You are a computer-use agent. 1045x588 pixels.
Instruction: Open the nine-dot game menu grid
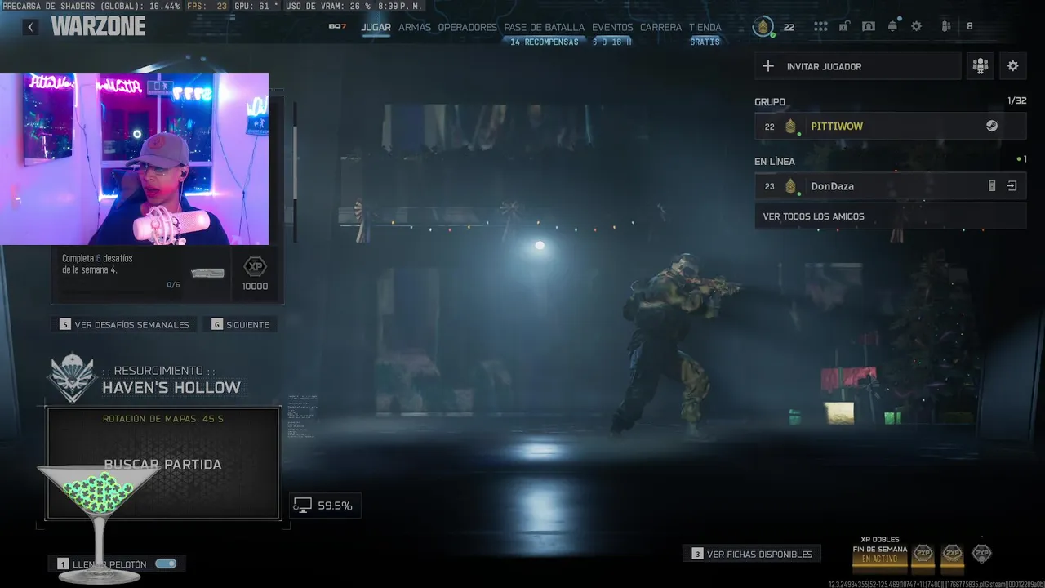pos(820,26)
